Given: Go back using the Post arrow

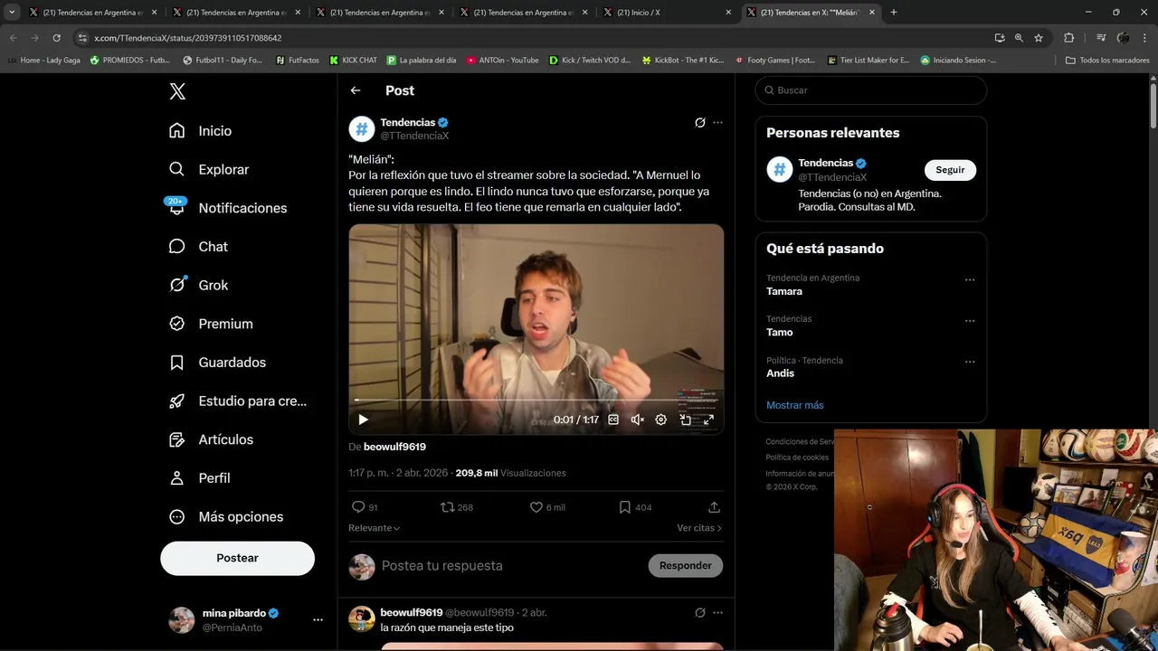Looking at the screenshot, I should 356,90.
